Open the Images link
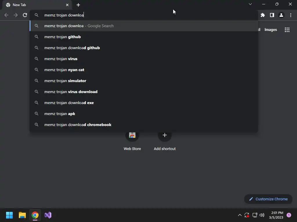 click(271, 30)
